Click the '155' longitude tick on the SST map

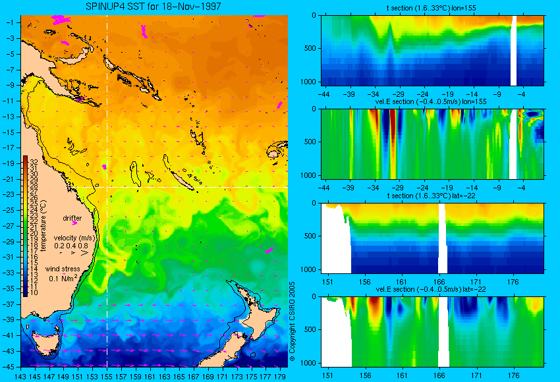click(107, 376)
